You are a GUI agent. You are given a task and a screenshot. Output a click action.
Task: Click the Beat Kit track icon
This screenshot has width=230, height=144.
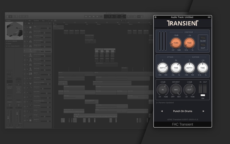30,74
